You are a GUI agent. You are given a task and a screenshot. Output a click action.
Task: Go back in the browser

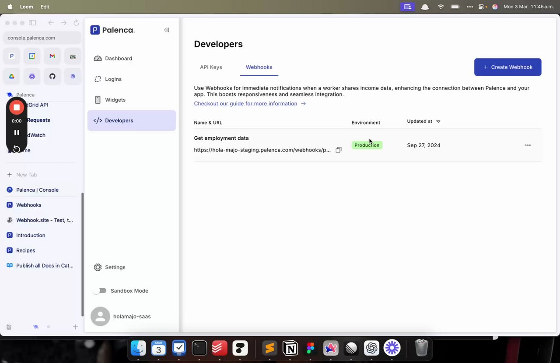(51, 23)
